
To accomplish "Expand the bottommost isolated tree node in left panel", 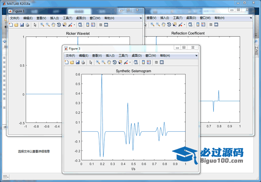I will tap(4, 107).
